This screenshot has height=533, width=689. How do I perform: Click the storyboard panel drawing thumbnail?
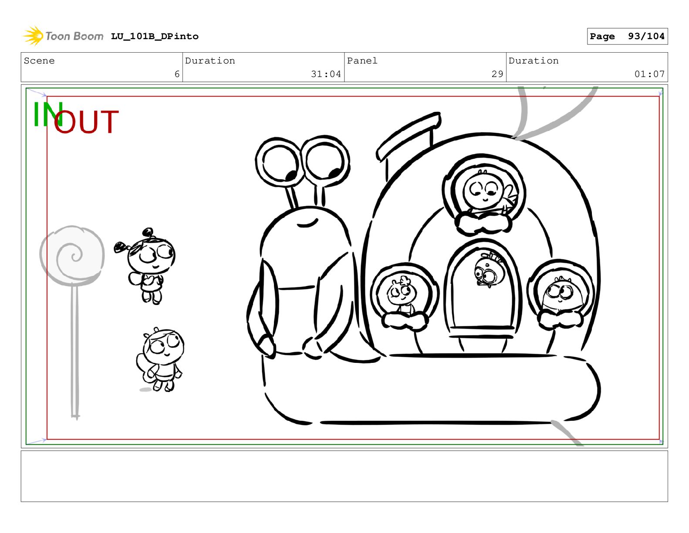tap(344, 266)
